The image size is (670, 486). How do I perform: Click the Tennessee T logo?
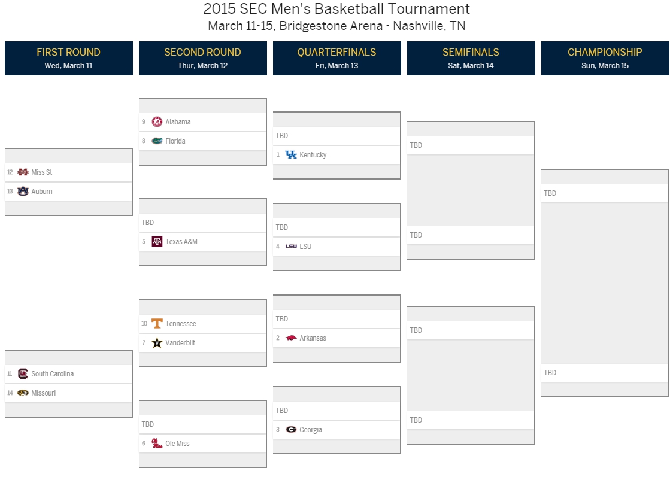[157, 324]
